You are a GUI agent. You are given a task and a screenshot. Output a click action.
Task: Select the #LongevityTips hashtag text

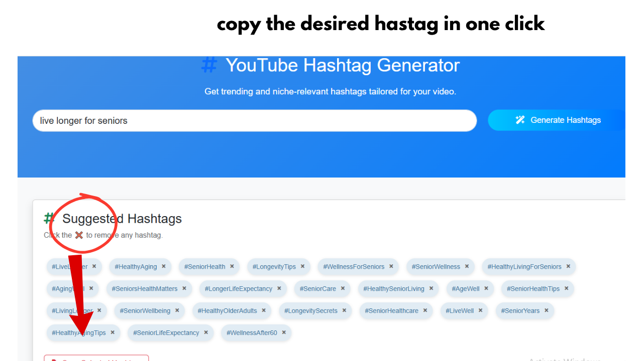(x=274, y=267)
